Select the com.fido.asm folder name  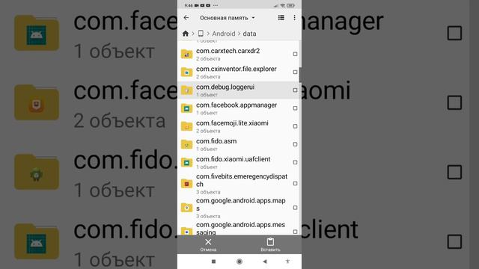coord(216,141)
